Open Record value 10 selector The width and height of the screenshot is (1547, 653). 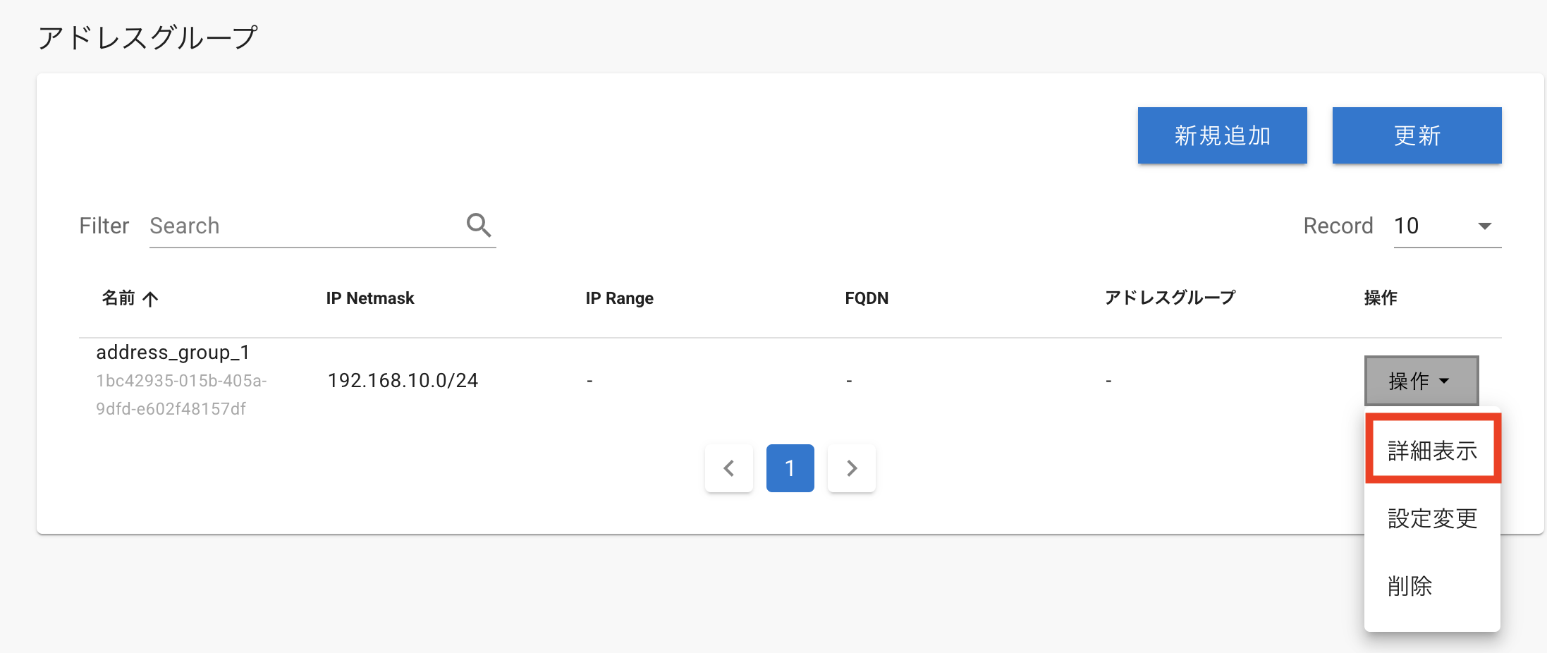[1448, 226]
